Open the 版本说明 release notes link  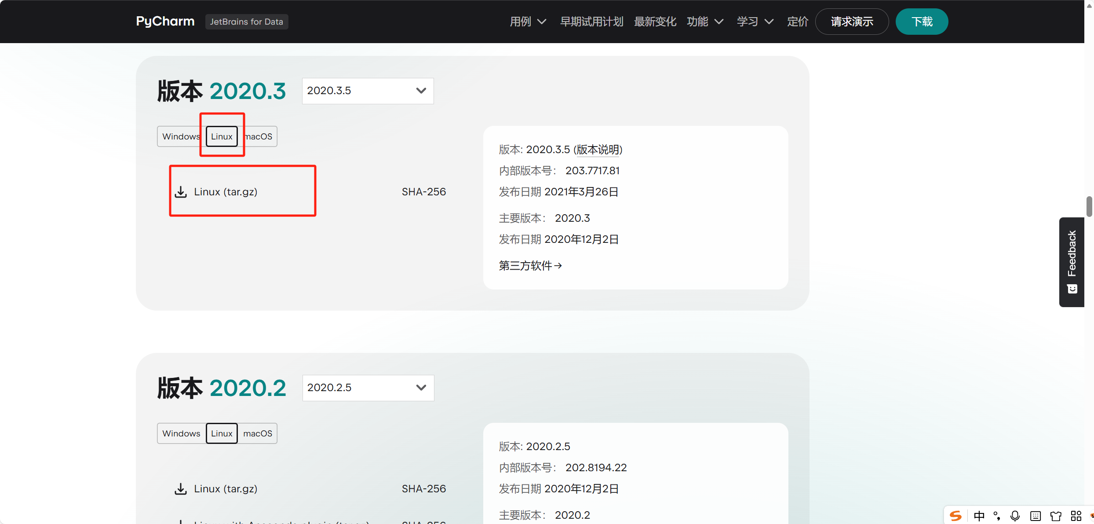[x=598, y=150]
